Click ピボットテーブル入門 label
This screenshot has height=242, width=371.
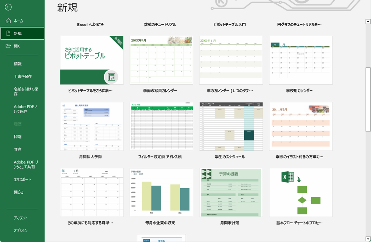pyautogui.click(x=229, y=25)
